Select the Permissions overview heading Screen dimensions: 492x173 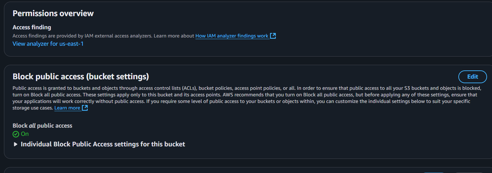(x=53, y=13)
